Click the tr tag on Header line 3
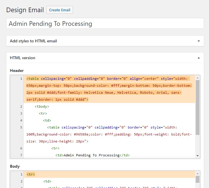209x188 pixels. click(43, 113)
